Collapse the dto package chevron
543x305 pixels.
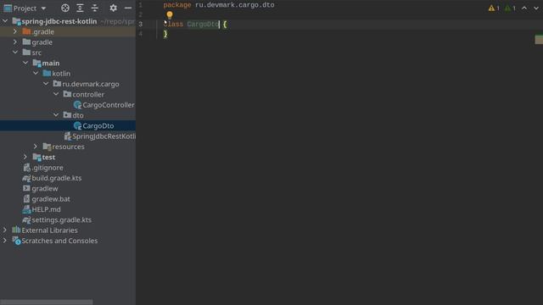[56, 115]
